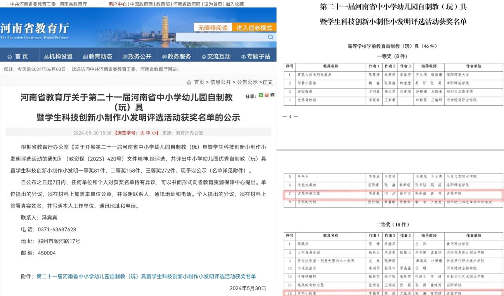
Task: Set font size to 小
Action: [154, 133]
